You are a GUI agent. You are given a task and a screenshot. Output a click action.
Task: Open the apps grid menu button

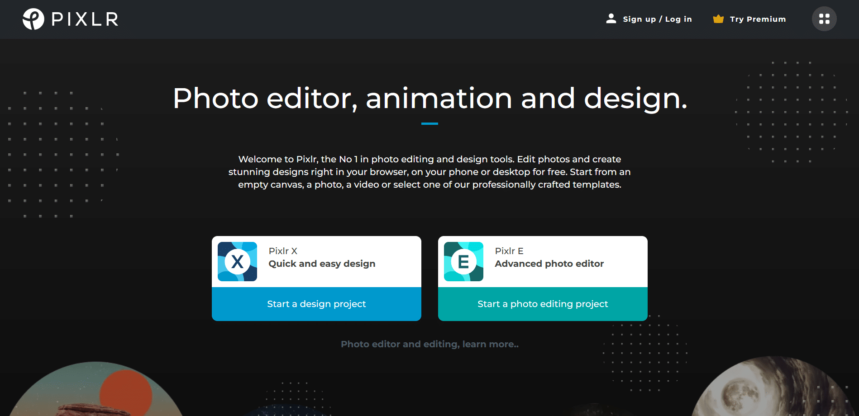pyautogui.click(x=824, y=19)
